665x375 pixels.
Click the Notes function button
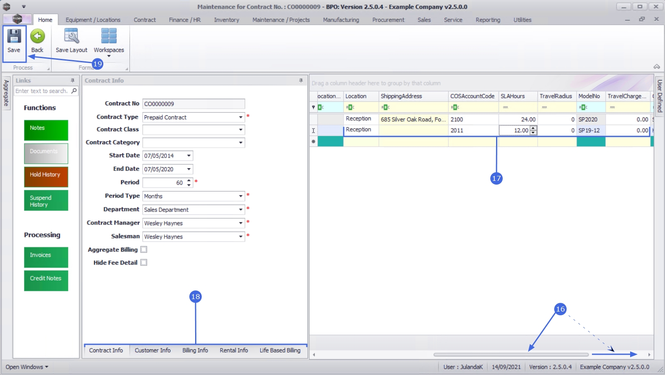(46, 130)
